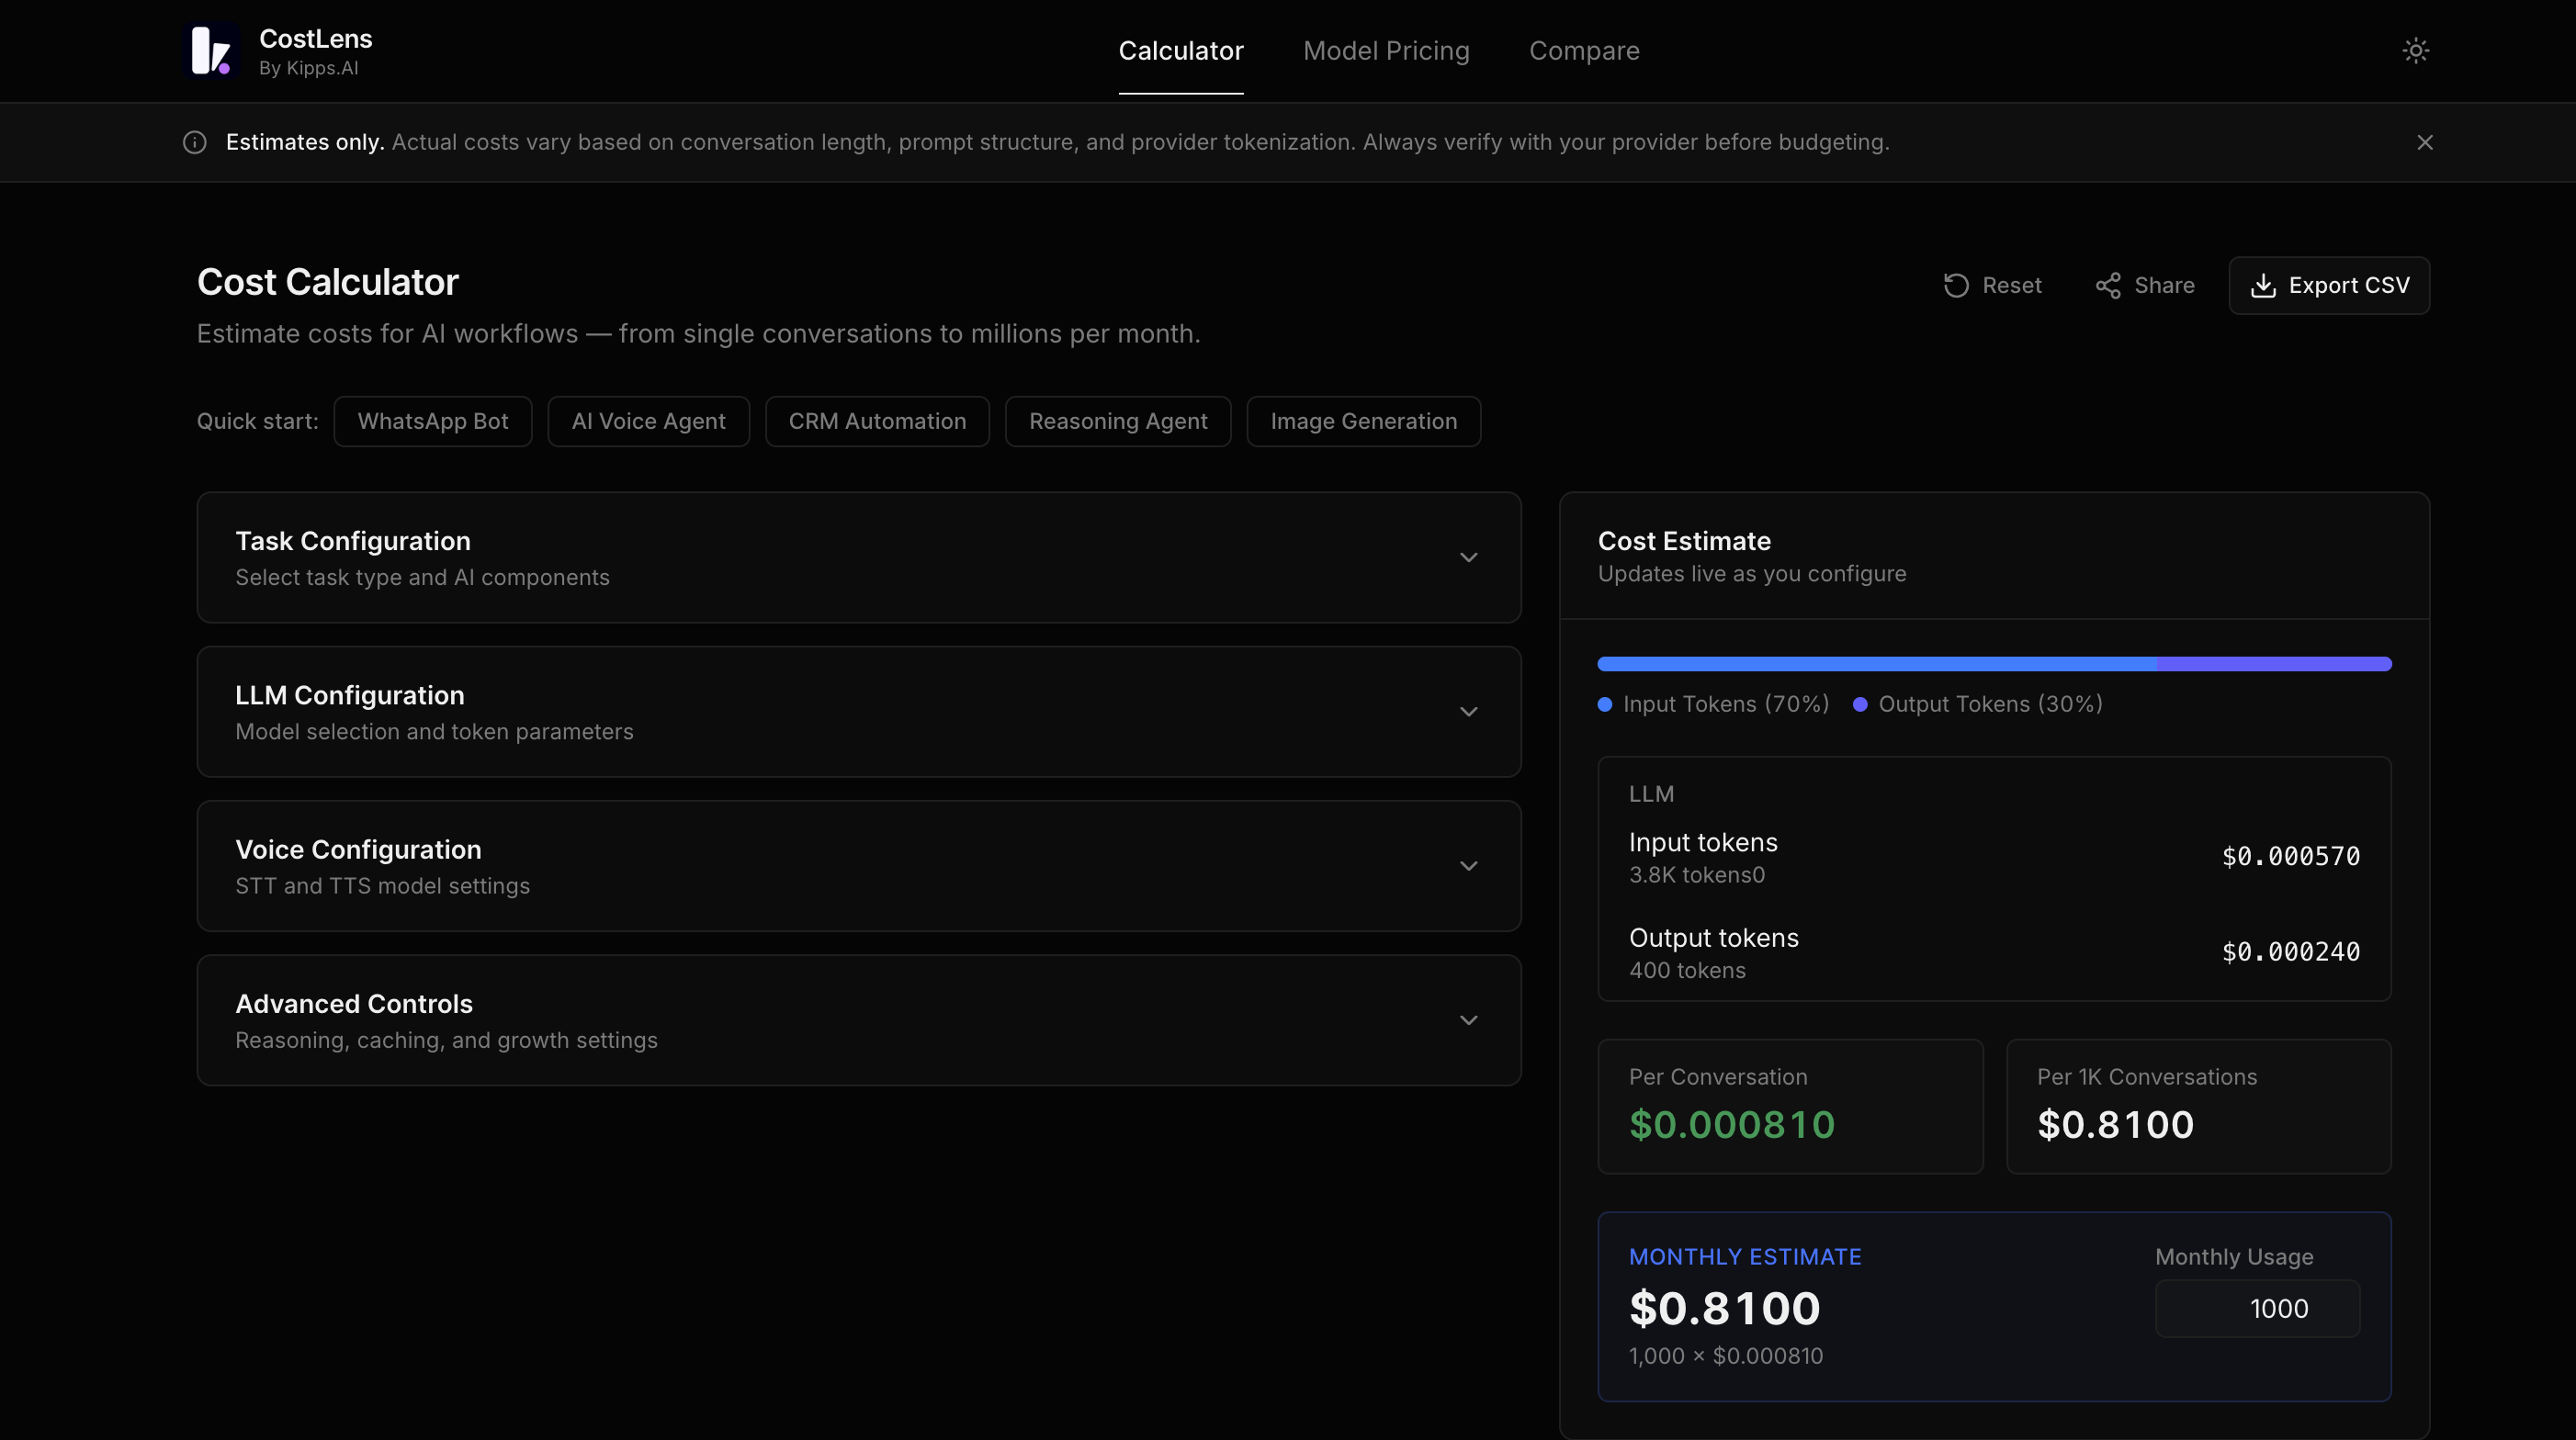2576x1440 pixels.
Task: Click the input/output token ratio bar
Action: [x=1994, y=665]
